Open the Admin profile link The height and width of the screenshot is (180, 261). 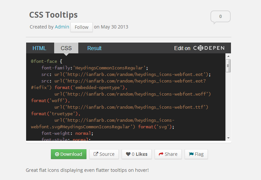62,27
